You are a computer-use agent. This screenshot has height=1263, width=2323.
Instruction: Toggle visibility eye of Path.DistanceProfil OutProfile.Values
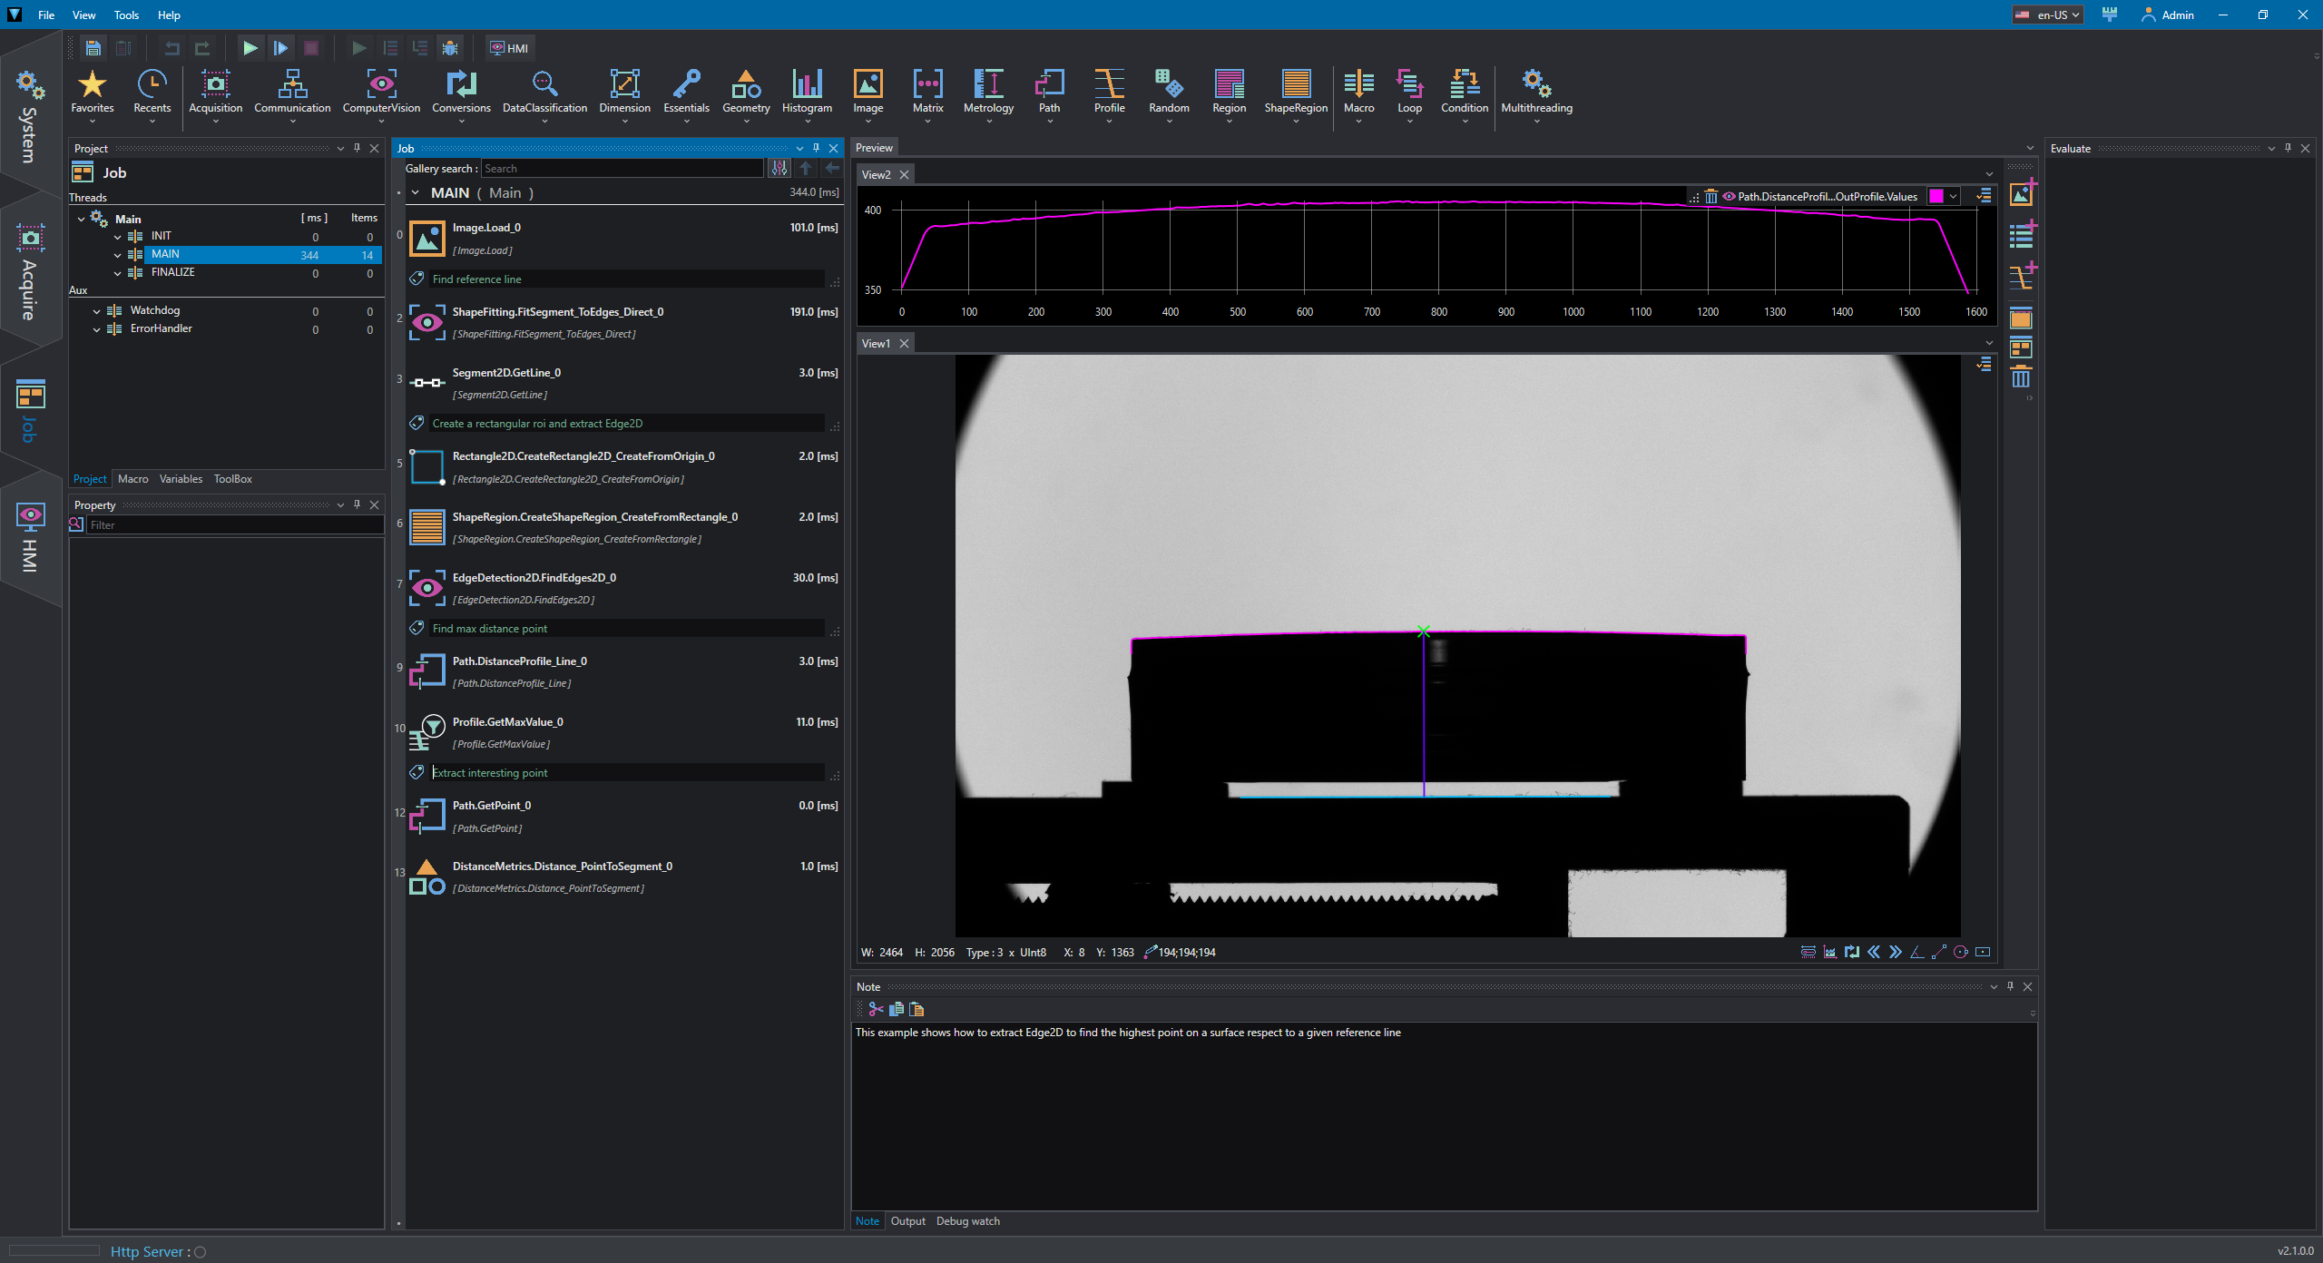pyautogui.click(x=1729, y=197)
